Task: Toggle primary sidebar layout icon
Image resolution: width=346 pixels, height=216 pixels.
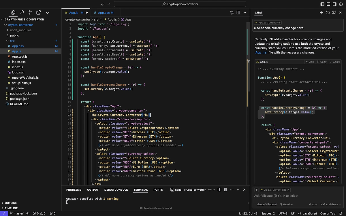Action: coord(322,4)
